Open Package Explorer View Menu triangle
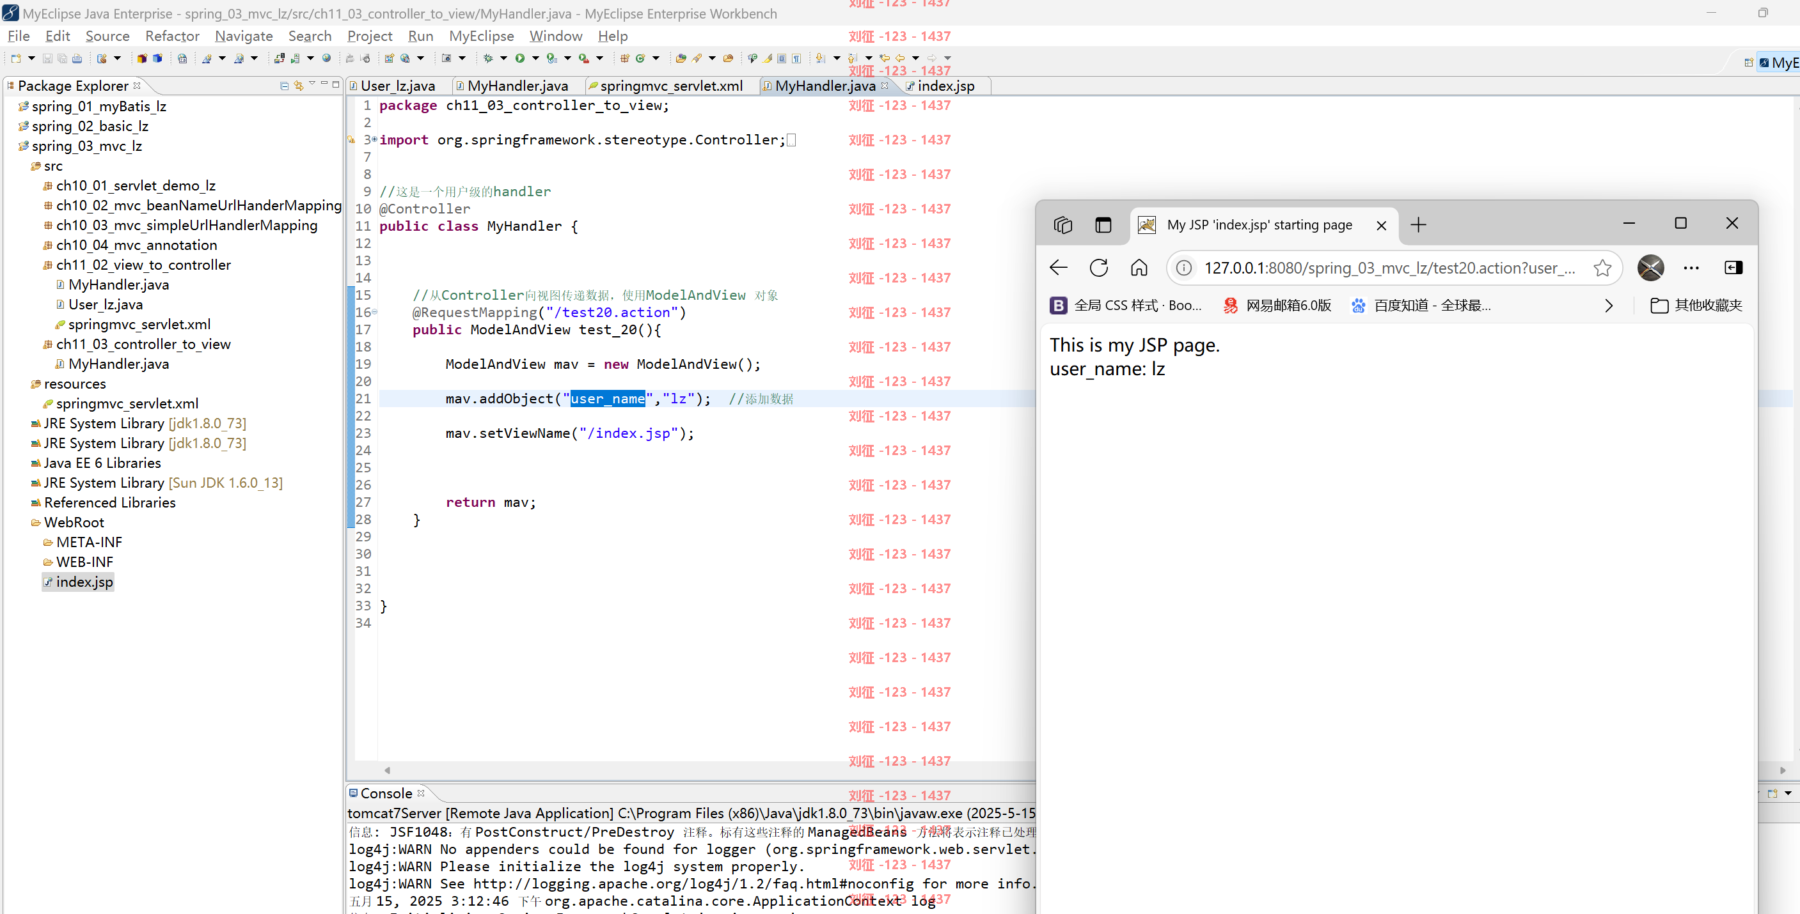Screen dimensions: 1800x914 [x=312, y=84]
